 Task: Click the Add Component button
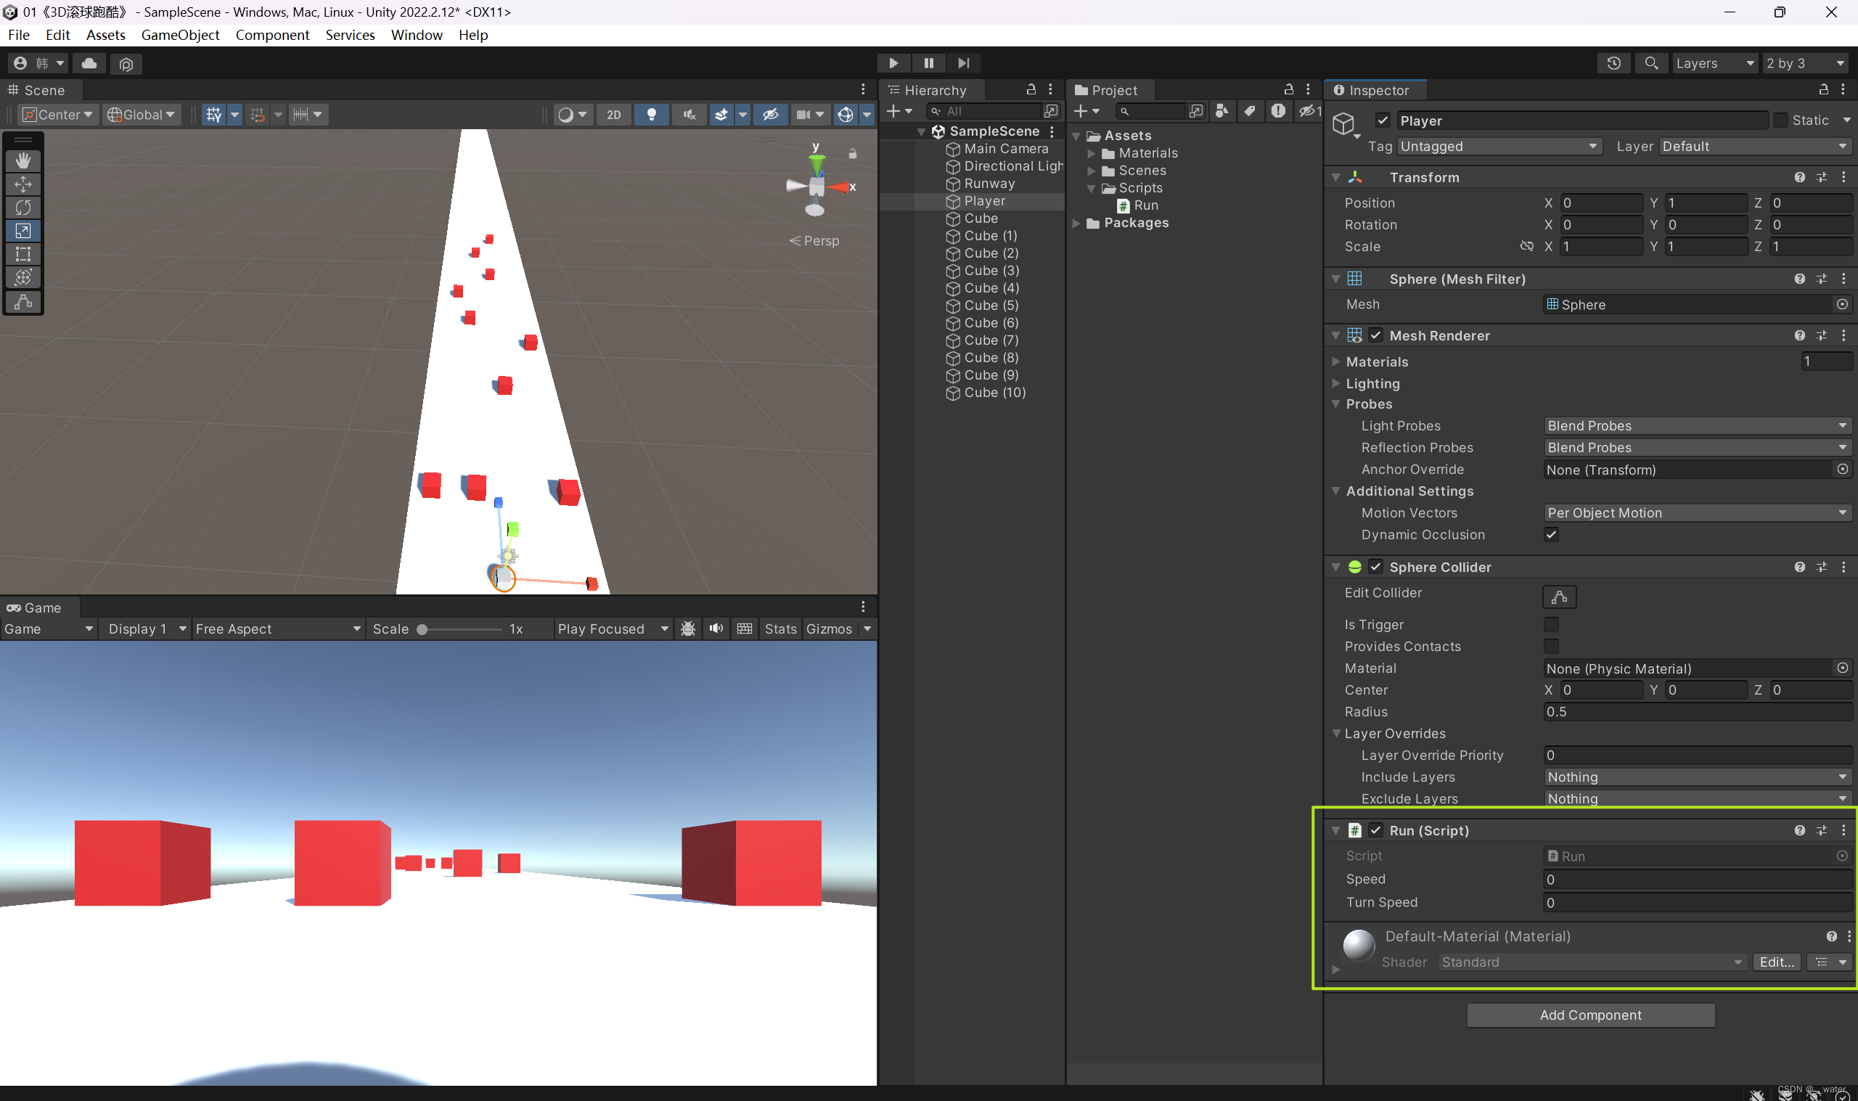pyautogui.click(x=1589, y=1014)
